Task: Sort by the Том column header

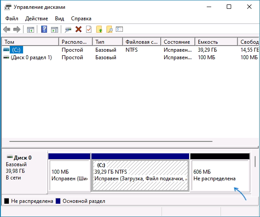Action: click(x=30, y=42)
